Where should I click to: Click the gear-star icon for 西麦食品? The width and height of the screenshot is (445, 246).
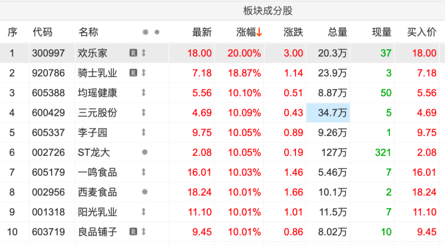[x=145, y=192]
